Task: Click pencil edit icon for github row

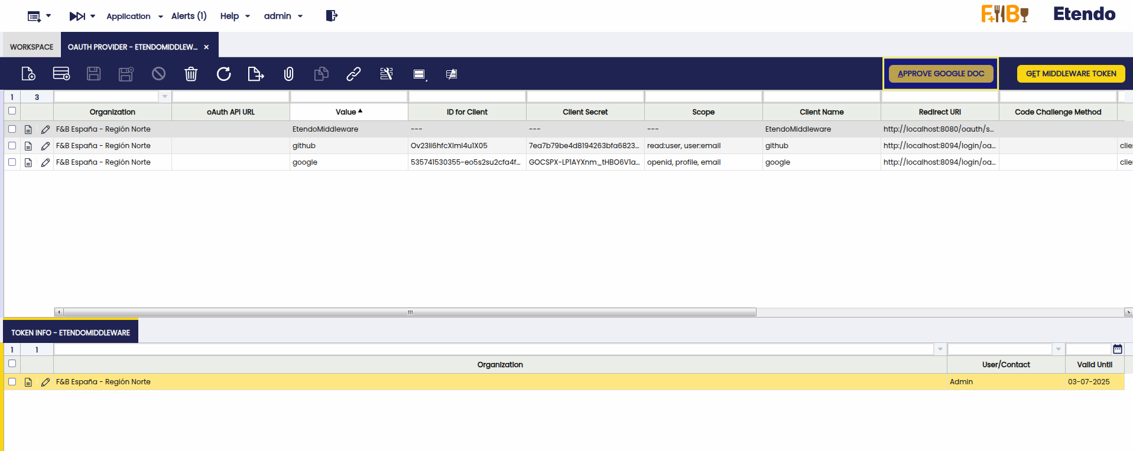Action: (x=46, y=146)
